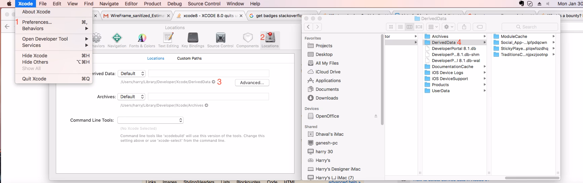Select iCloud Drive in Finder sidebar
Image resolution: width=583 pixels, height=183 pixels.
(x=328, y=72)
